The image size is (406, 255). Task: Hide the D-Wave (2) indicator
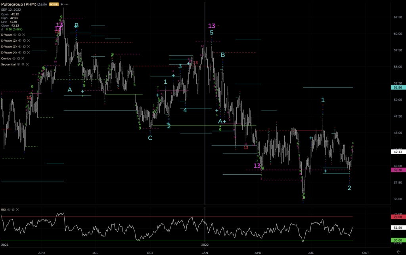tap(20, 41)
